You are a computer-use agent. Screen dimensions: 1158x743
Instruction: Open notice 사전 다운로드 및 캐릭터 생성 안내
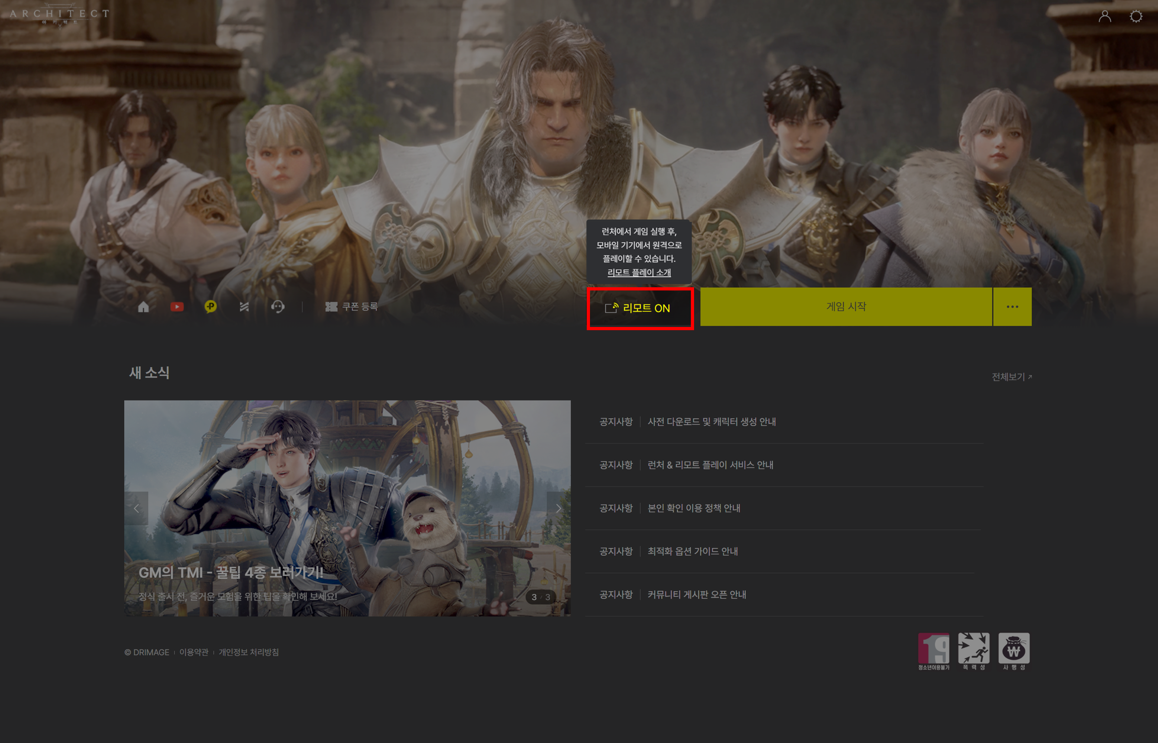click(711, 422)
